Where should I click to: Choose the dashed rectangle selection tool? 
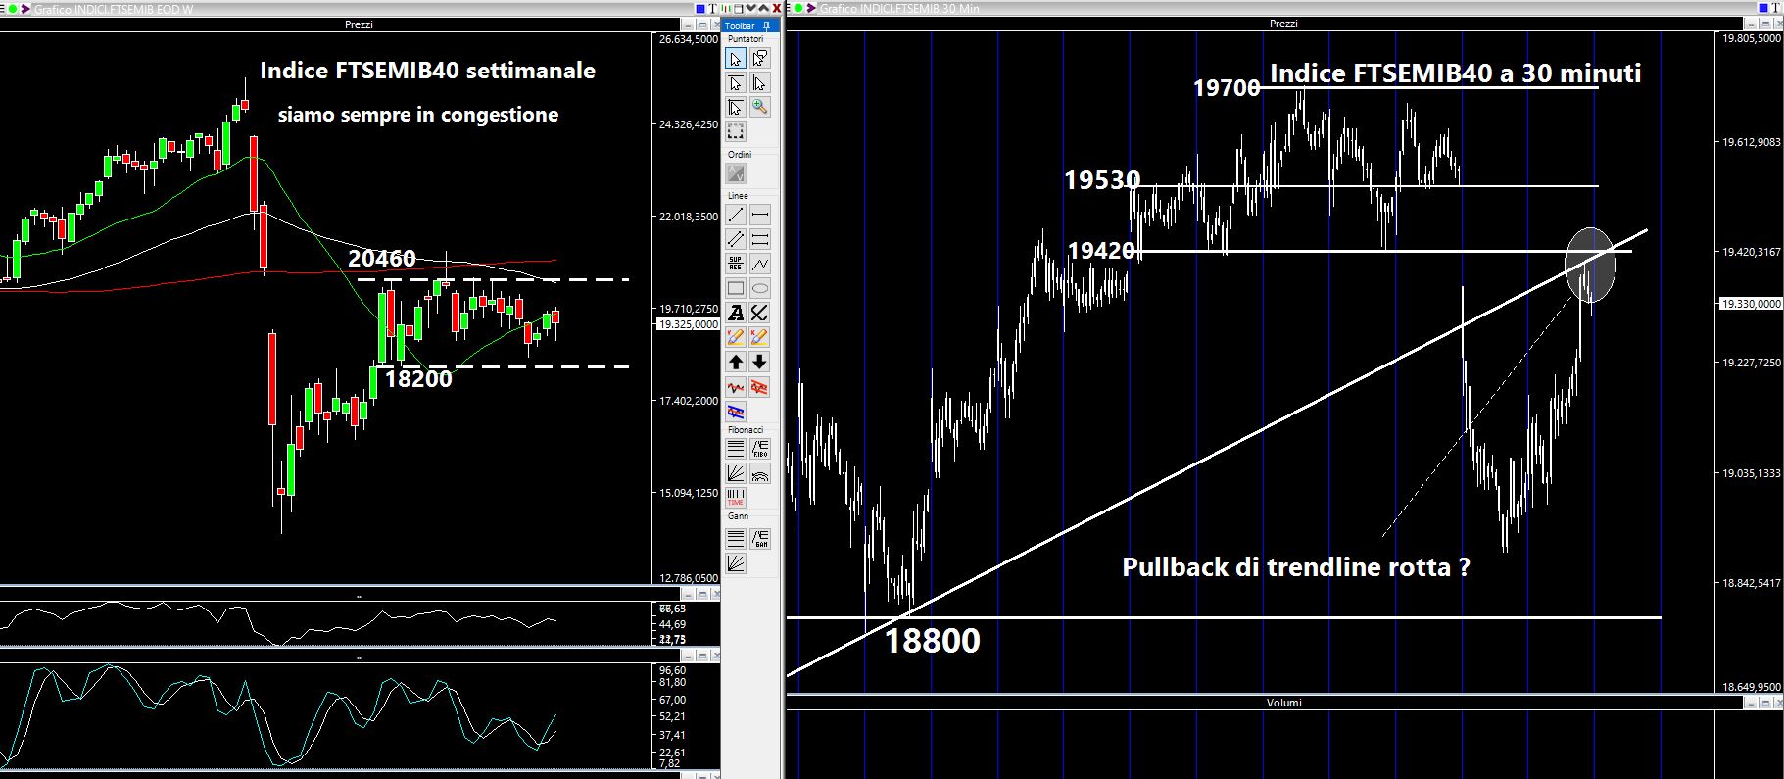pos(736,131)
